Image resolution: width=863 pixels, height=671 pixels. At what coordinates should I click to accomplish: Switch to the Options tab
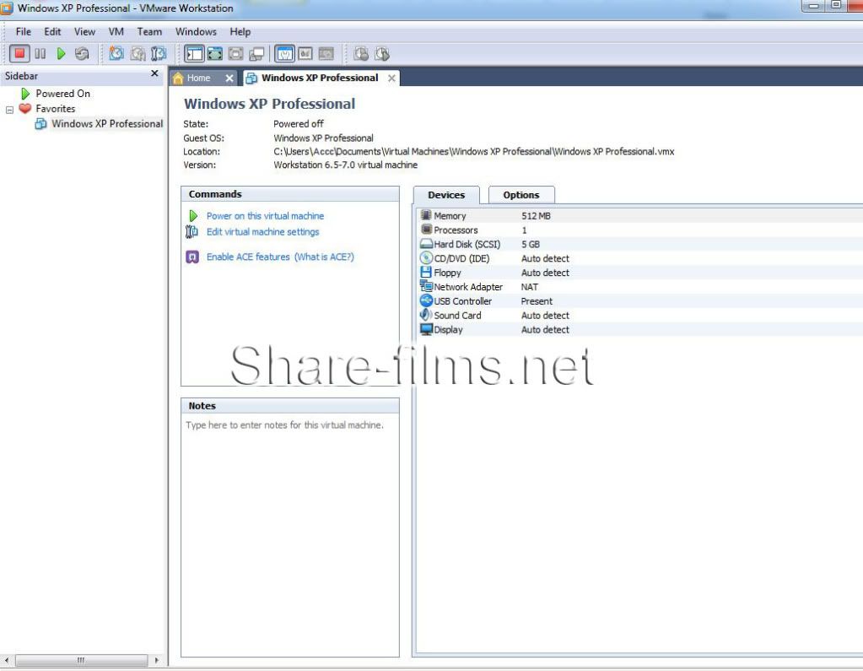click(521, 195)
